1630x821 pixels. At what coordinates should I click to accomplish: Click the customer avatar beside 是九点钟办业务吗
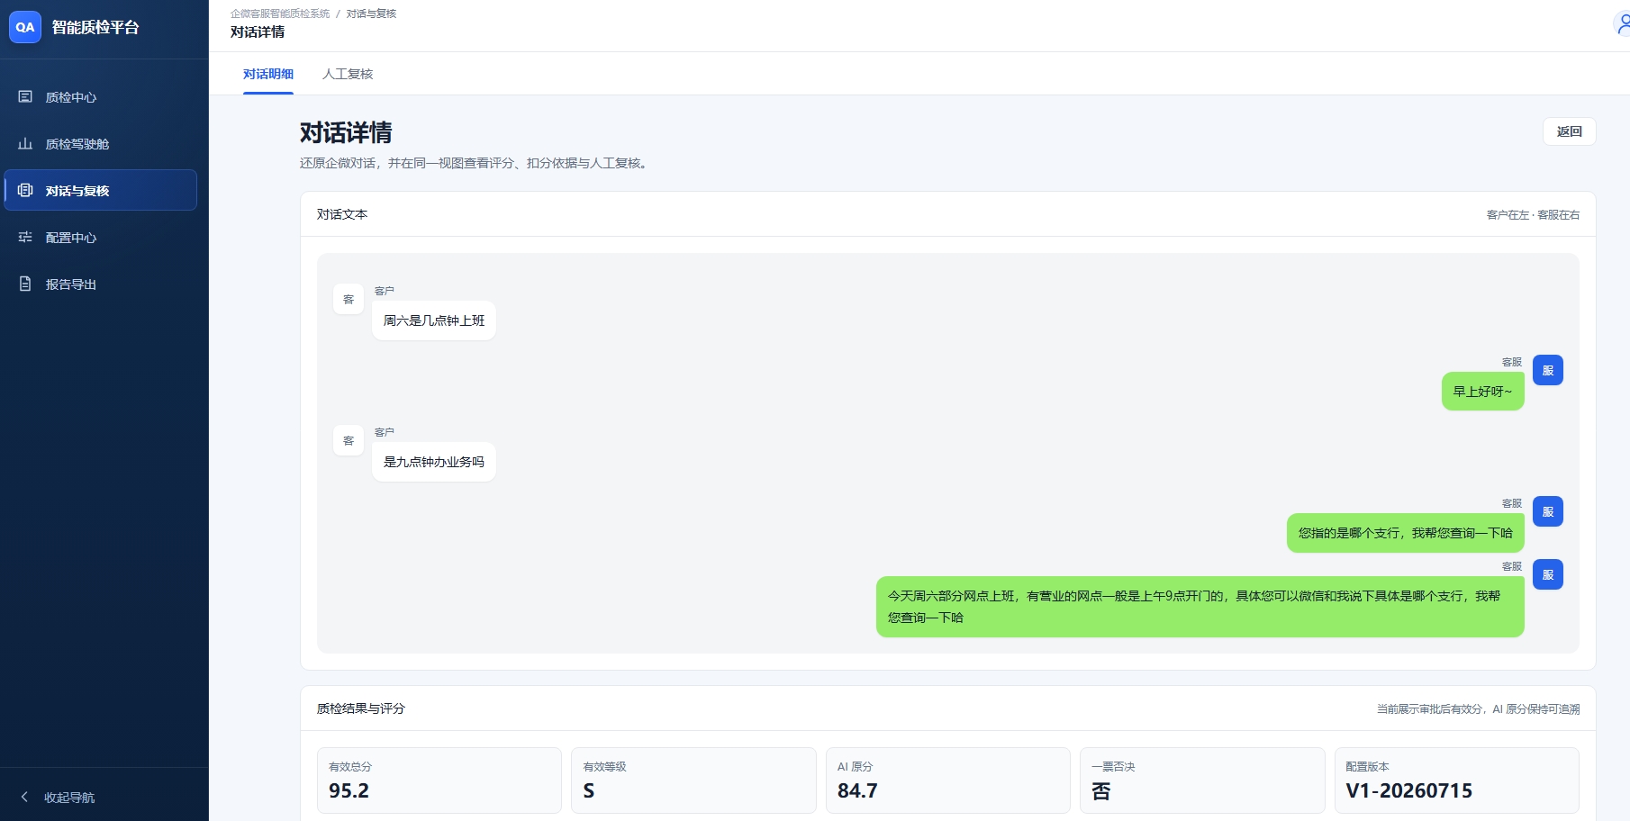click(349, 440)
